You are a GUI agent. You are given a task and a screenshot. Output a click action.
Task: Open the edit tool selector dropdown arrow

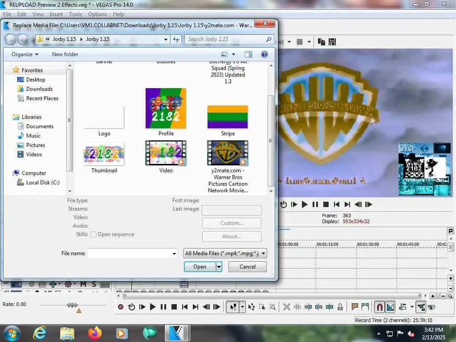tap(242, 307)
